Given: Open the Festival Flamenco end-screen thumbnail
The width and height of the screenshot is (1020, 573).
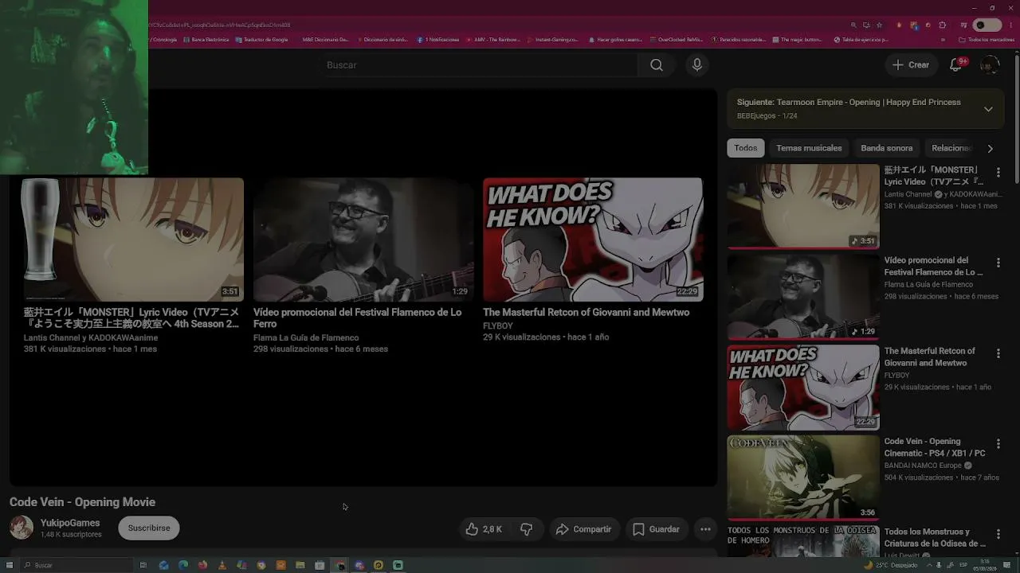Looking at the screenshot, I should click(363, 240).
